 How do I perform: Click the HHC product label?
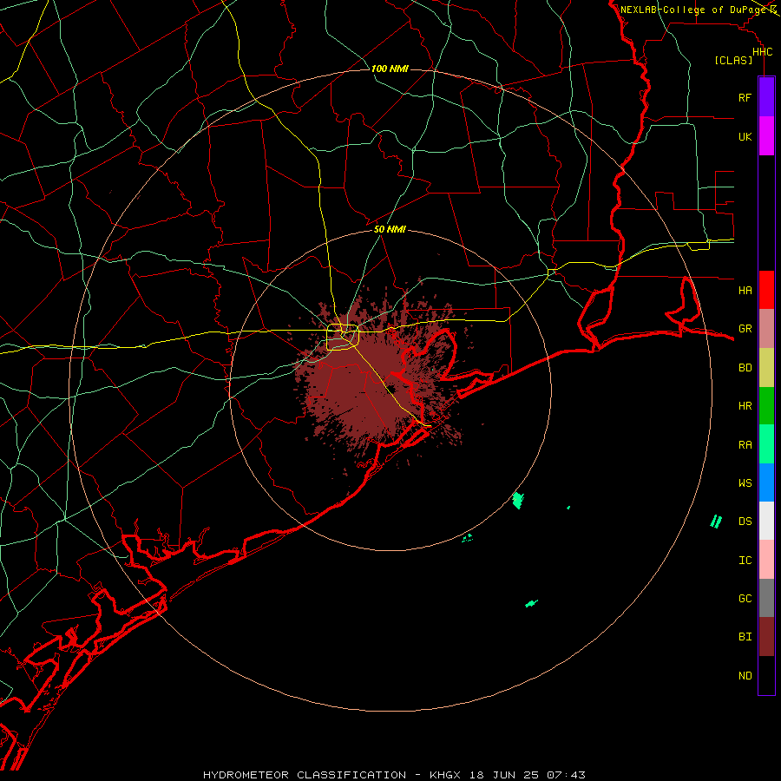point(762,52)
